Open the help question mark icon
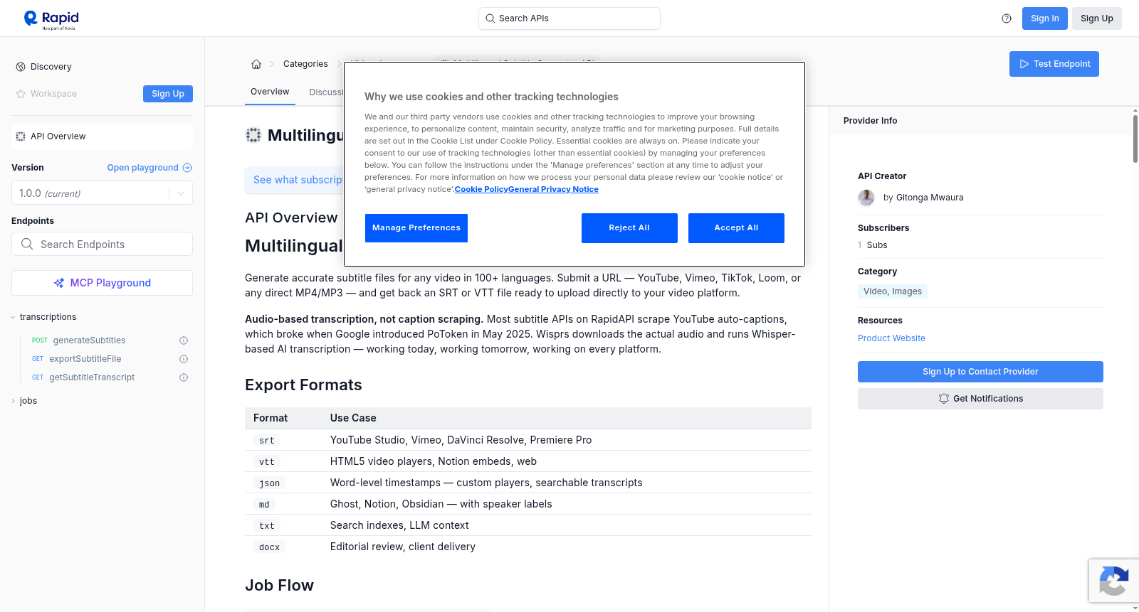 point(1007,18)
